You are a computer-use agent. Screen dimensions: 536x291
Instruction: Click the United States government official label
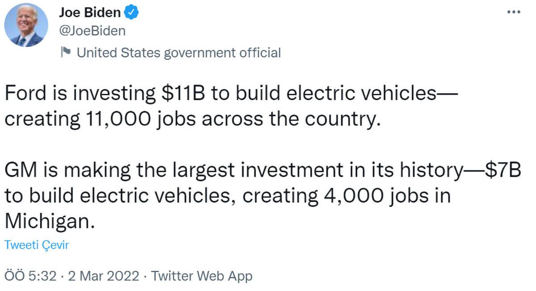tap(179, 52)
